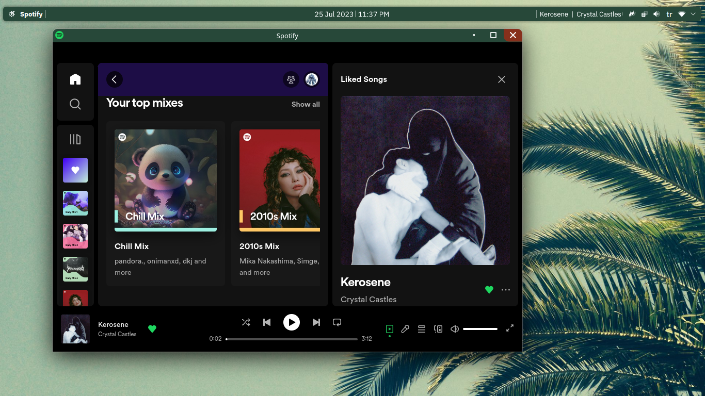Click the 2010s Mix title below the cover
The height and width of the screenshot is (396, 705).
coord(259,246)
